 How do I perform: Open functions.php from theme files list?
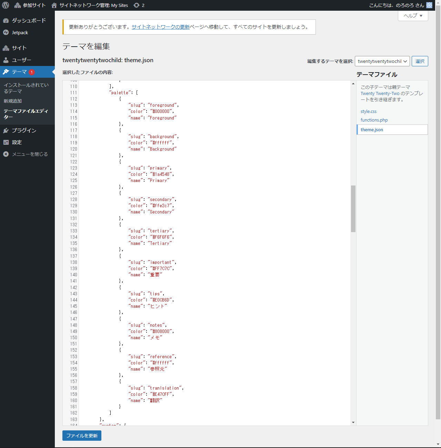point(374,120)
